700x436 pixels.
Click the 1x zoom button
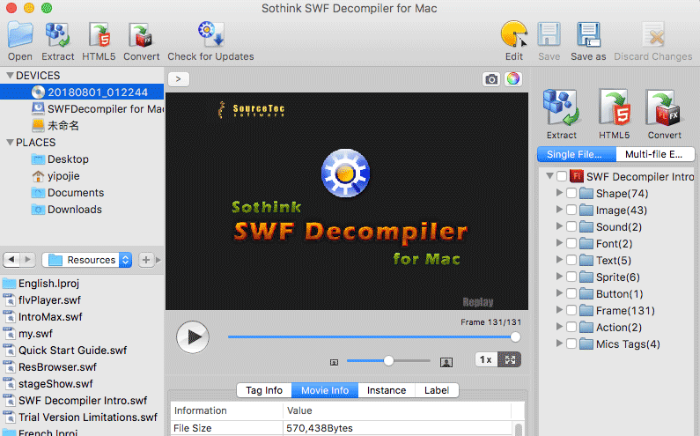[x=487, y=359]
